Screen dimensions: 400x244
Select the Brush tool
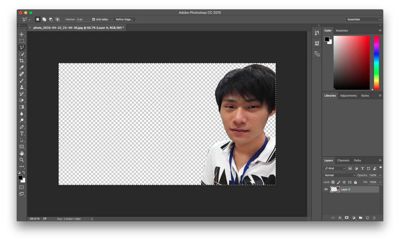[x=22, y=81]
